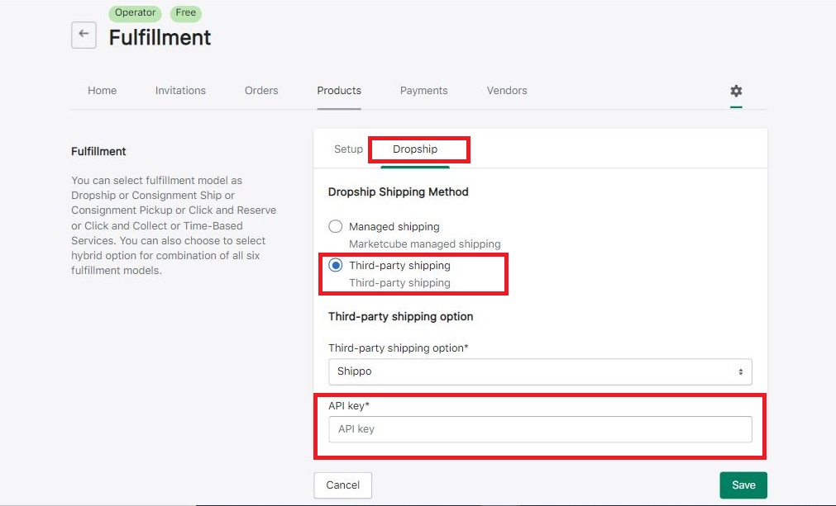Click the Fulfillment page title
The width and height of the screenshot is (836, 506).
160,37
